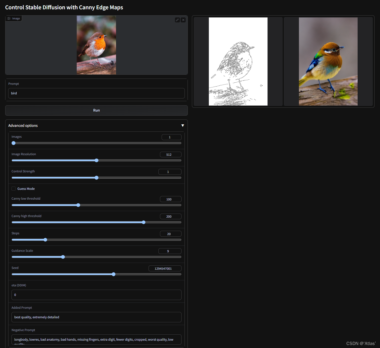The width and height of the screenshot is (380, 348).
Task: Enable the Guess Mode checkbox
Action: [x=13, y=189]
